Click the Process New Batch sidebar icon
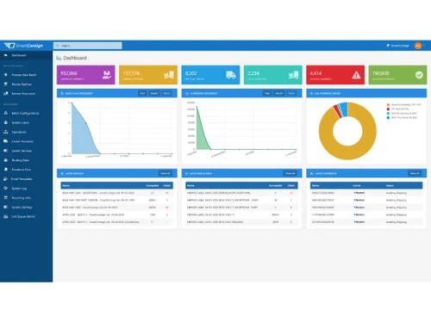The image size is (431, 323). coord(5,75)
